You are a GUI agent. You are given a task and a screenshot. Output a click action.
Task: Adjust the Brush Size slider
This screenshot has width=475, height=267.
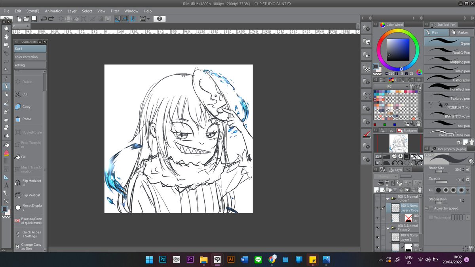point(441,172)
